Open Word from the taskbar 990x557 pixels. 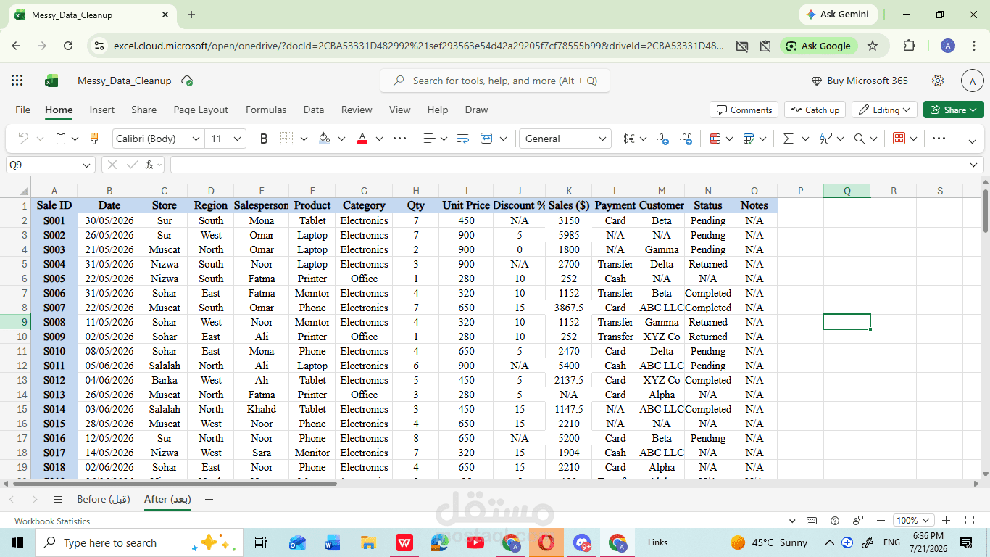(333, 542)
